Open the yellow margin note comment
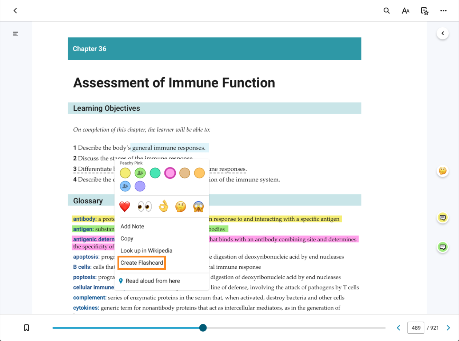The height and width of the screenshot is (341, 459). (443, 218)
